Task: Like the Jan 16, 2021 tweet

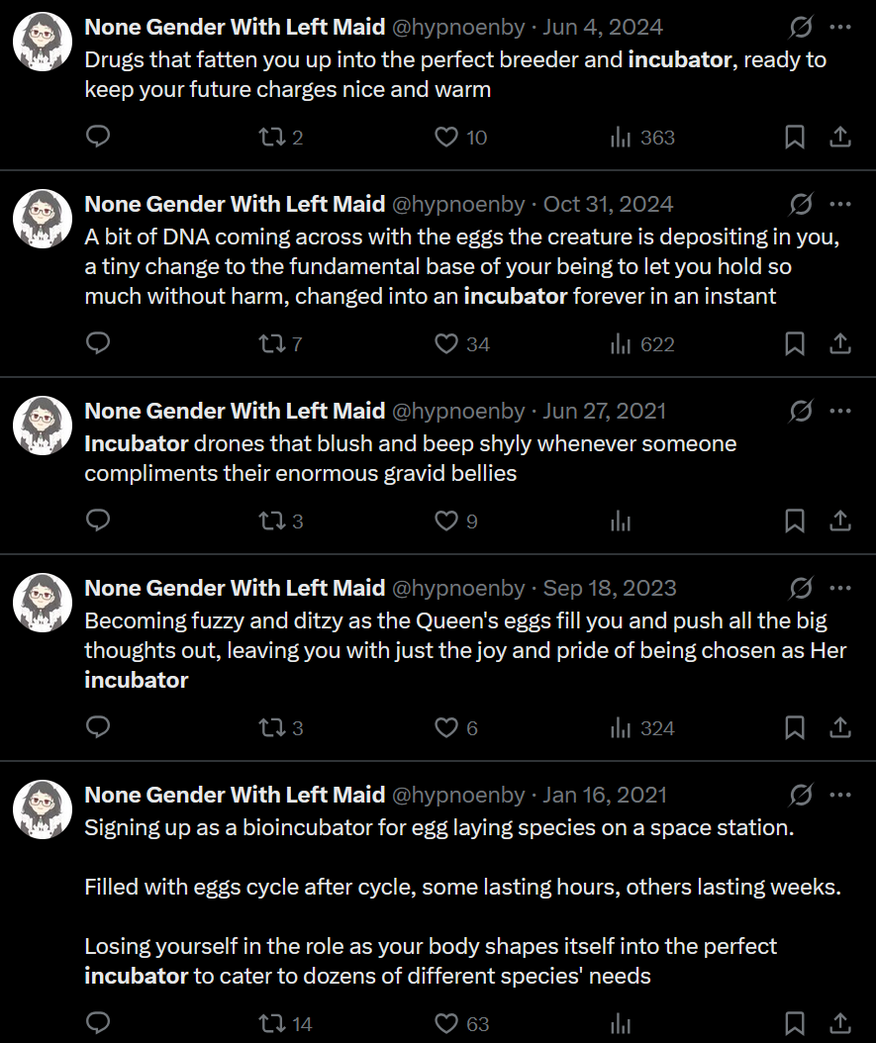Action: pyautogui.click(x=447, y=1024)
